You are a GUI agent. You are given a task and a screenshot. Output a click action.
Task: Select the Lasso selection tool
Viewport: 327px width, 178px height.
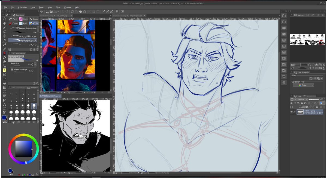point(4,32)
